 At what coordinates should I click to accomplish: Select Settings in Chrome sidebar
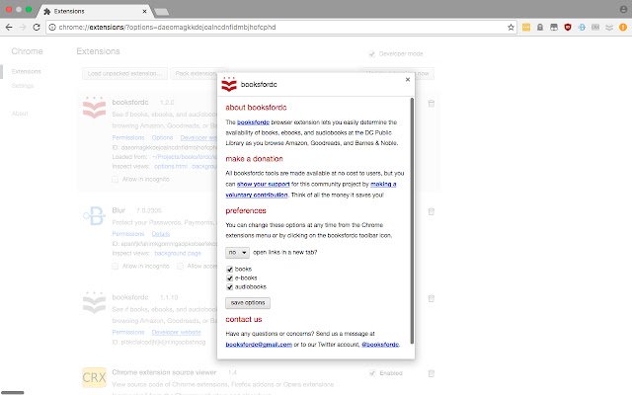pyautogui.click(x=22, y=86)
